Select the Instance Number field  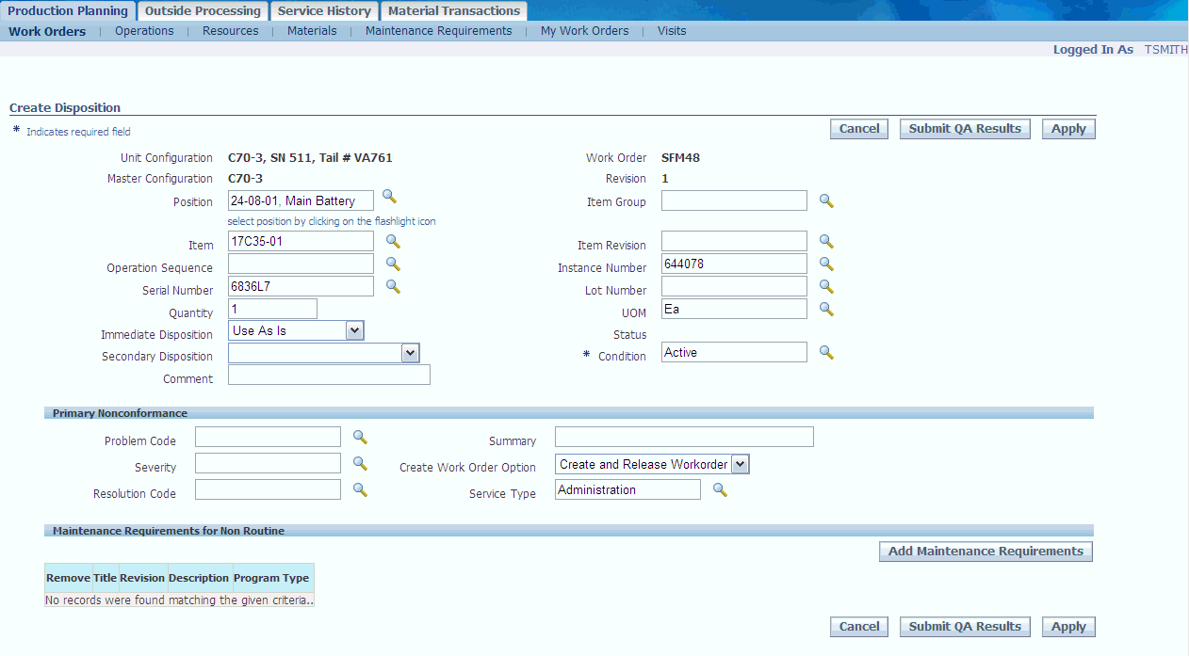coord(734,264)
